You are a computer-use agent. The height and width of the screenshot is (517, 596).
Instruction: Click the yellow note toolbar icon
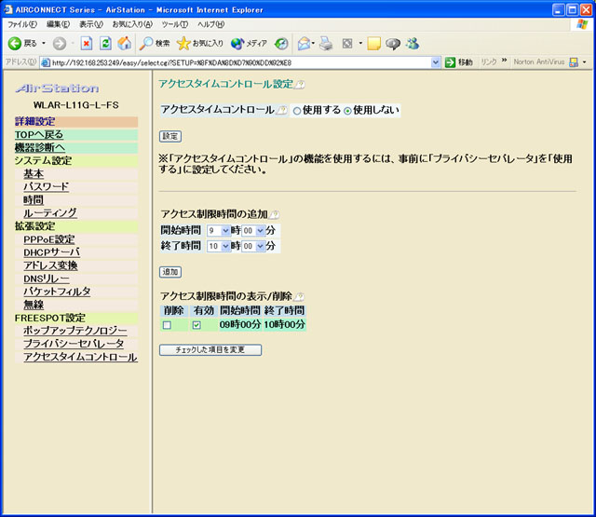pos(374,44)
